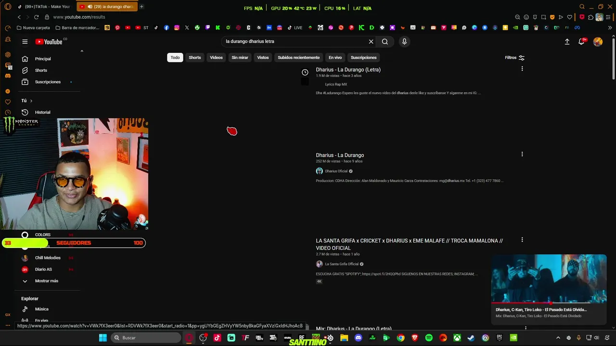Click the Windows Start button
Screen dimensions: 616x346
(103, 338)
